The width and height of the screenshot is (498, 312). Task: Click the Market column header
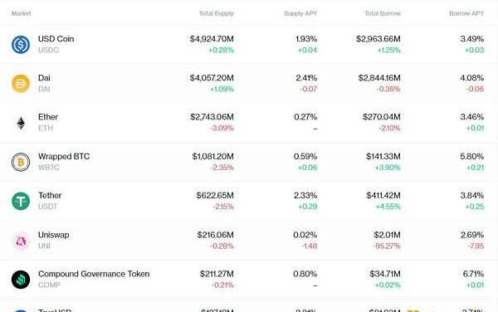coord(21,13)
